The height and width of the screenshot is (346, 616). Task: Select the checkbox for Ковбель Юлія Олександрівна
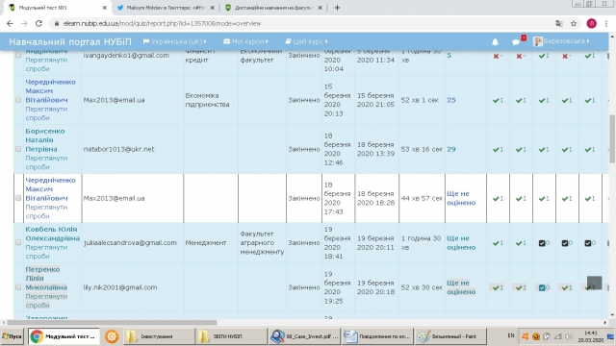point(18,242)
